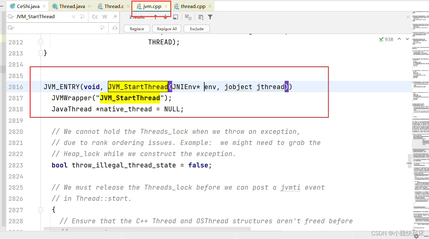The width and height of the screenshot is (429, 239).
Task: Close the Thread.java tab
Action: tap(90, 6)
